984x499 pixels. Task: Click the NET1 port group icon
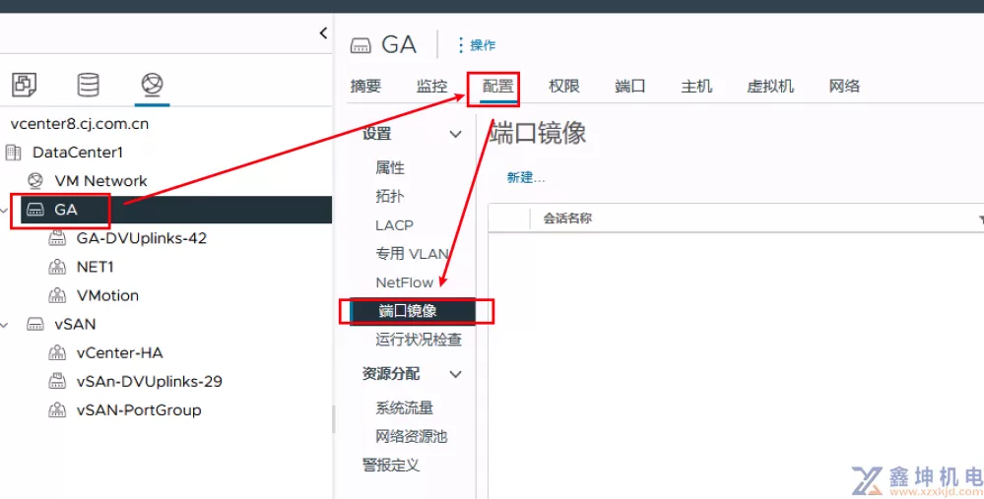[57, 267]
